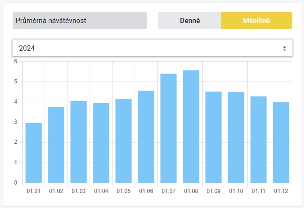Image resolution: width=304 pixels, height=208 pixels.
Task: Select the Měsíčně toggle button
Action: [x=256, y=21]
